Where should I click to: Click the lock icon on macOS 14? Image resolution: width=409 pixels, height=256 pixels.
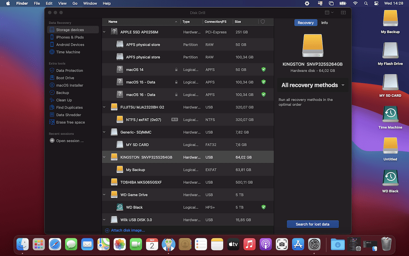[x=176, y=70]
